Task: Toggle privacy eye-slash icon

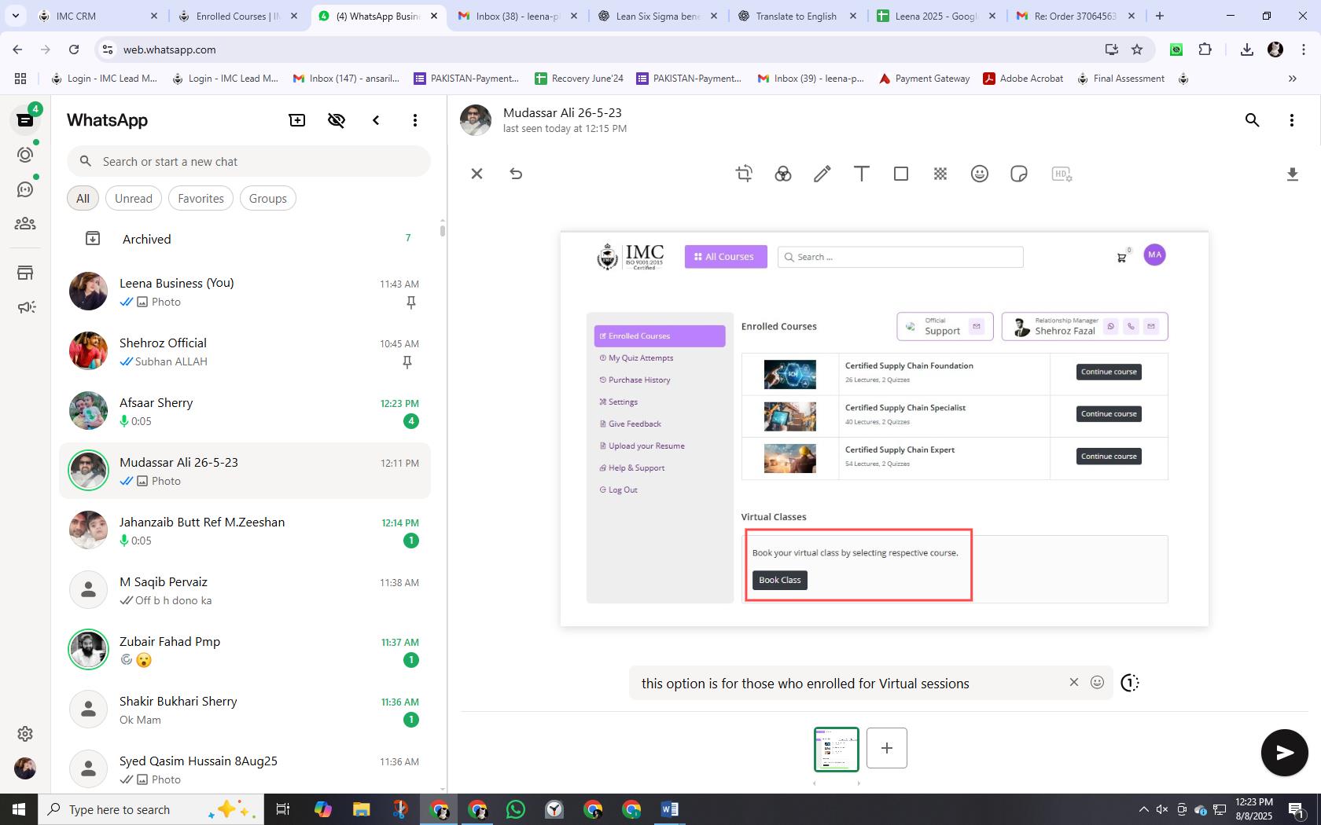Action: 337,120
